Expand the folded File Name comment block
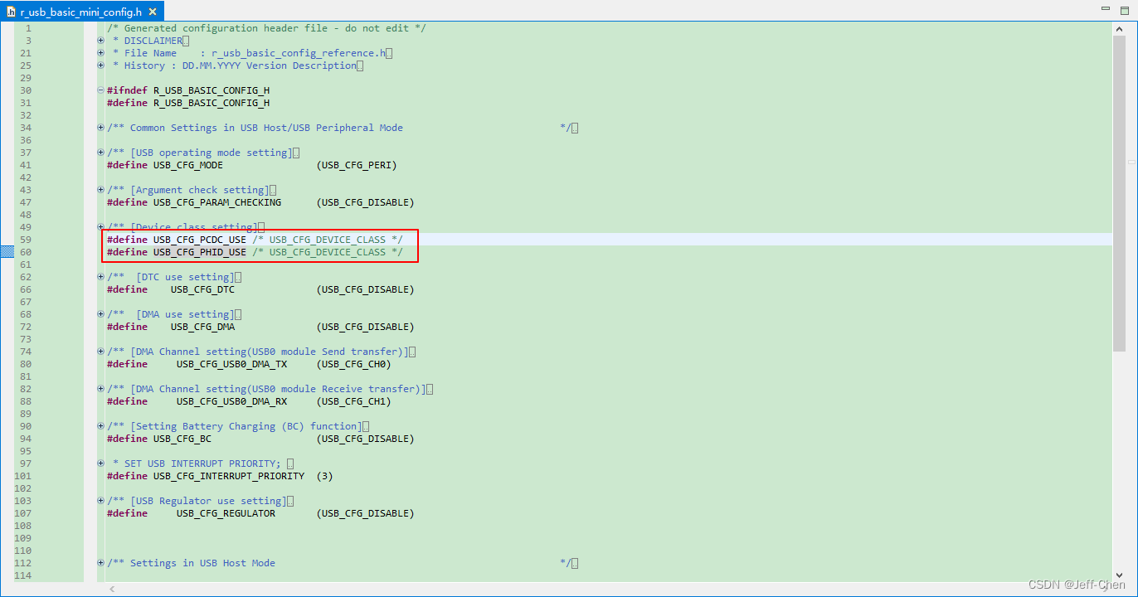1138x597 pixels. (x=100, y=53)
